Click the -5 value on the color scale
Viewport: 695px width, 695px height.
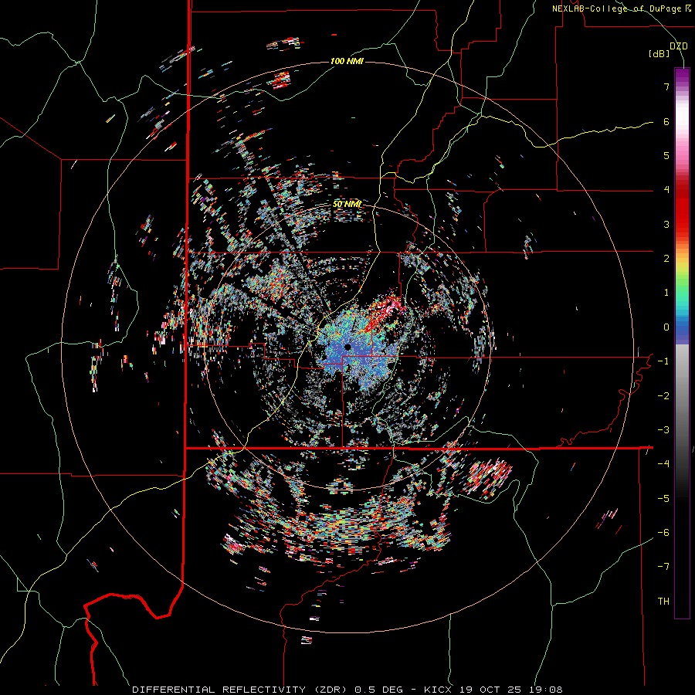(663, 499)
